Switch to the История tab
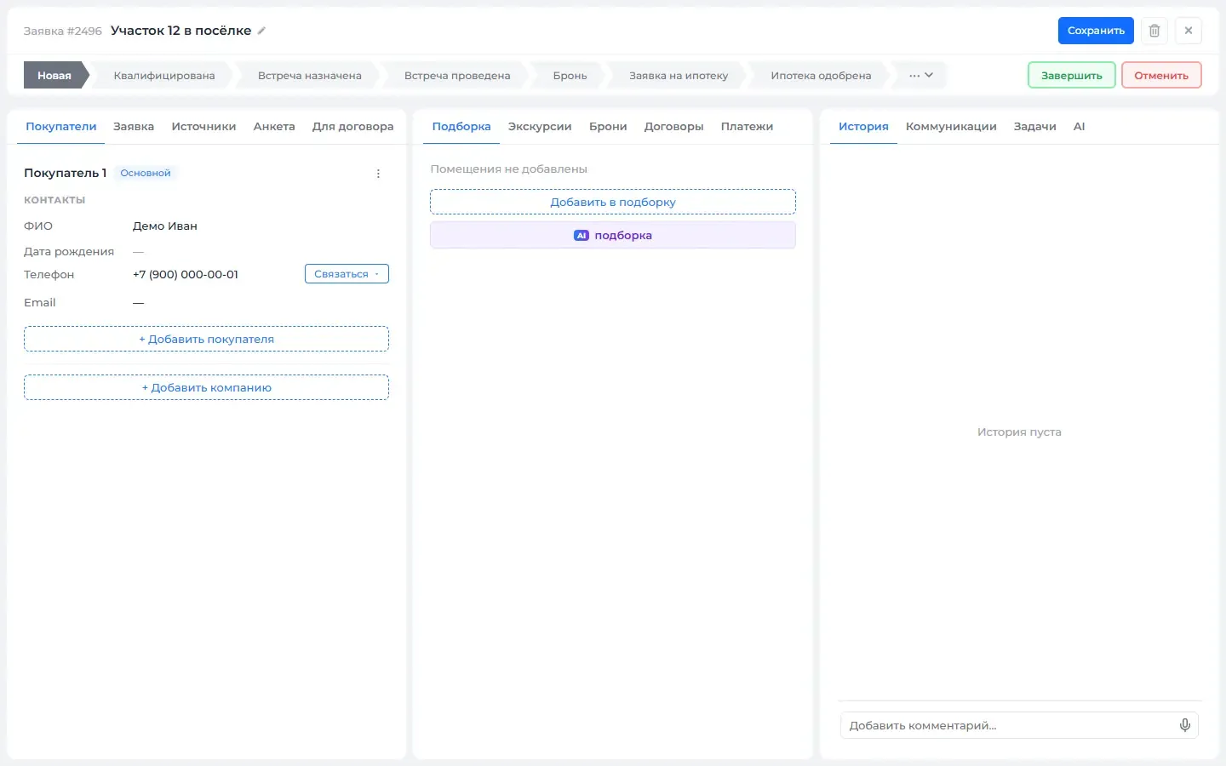 coord(863,127)
